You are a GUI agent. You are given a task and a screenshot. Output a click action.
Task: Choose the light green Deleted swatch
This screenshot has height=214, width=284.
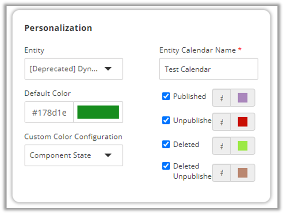coord(242,146)
